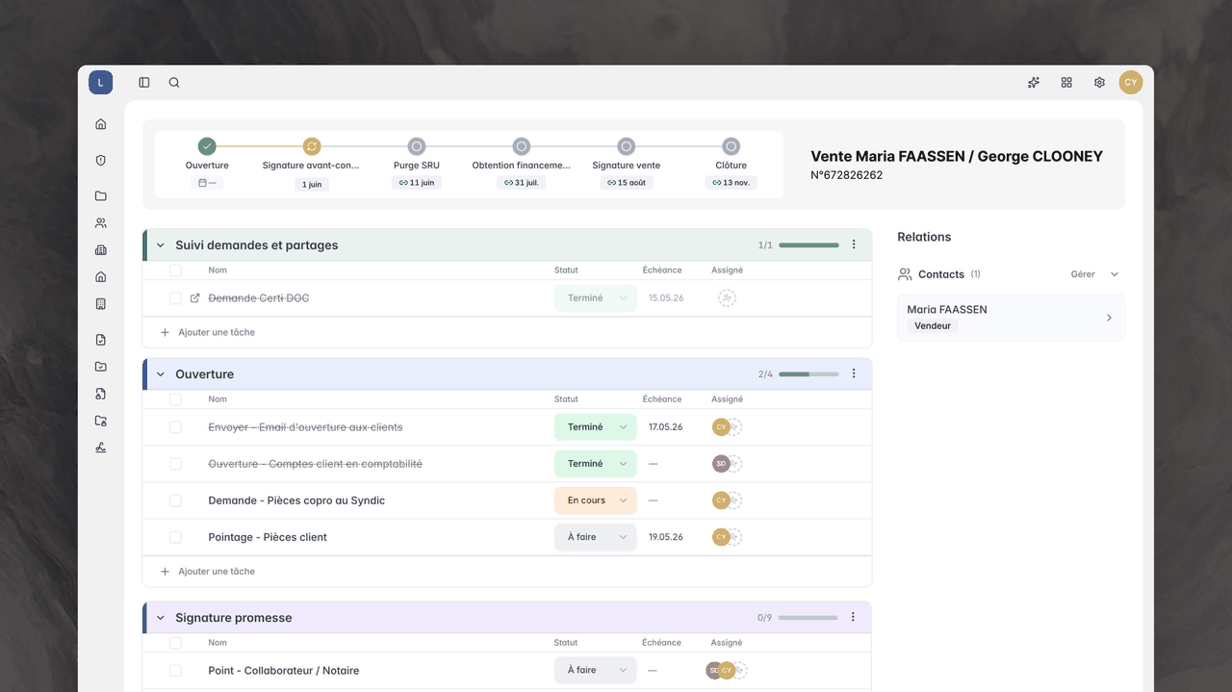Click the completed Ouverture step circle

pyautogui.click(x=207, y=146)
